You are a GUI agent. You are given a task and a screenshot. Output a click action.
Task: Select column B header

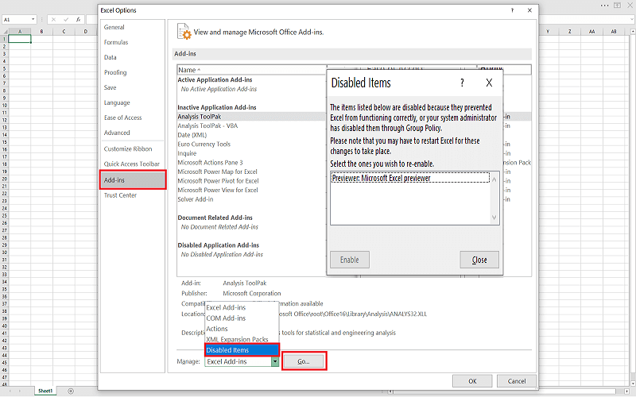tap(42, 31)
